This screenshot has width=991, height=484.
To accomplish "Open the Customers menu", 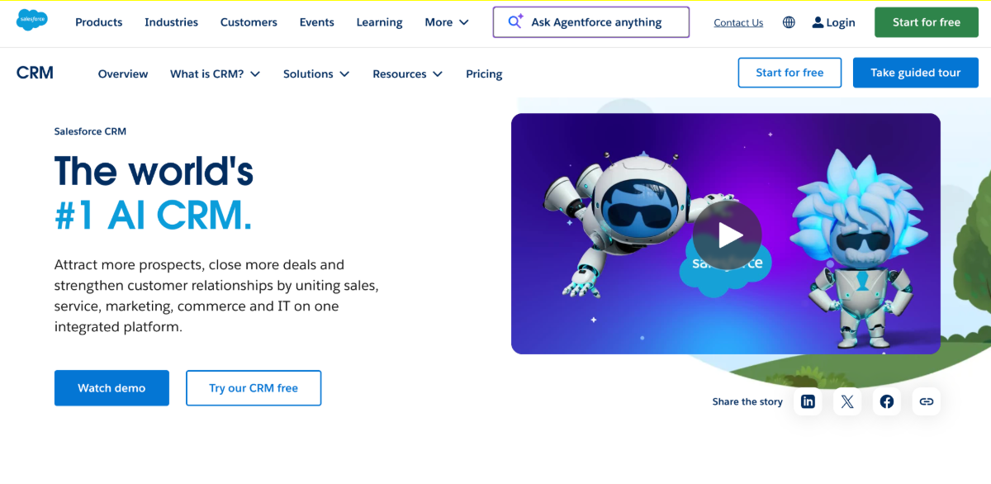I will [x=249, y=22].
